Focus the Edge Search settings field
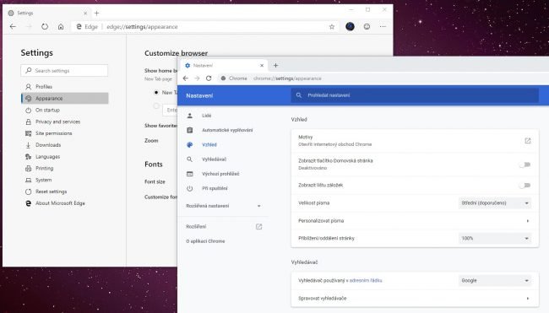549x313 pixels. point(64,71)
